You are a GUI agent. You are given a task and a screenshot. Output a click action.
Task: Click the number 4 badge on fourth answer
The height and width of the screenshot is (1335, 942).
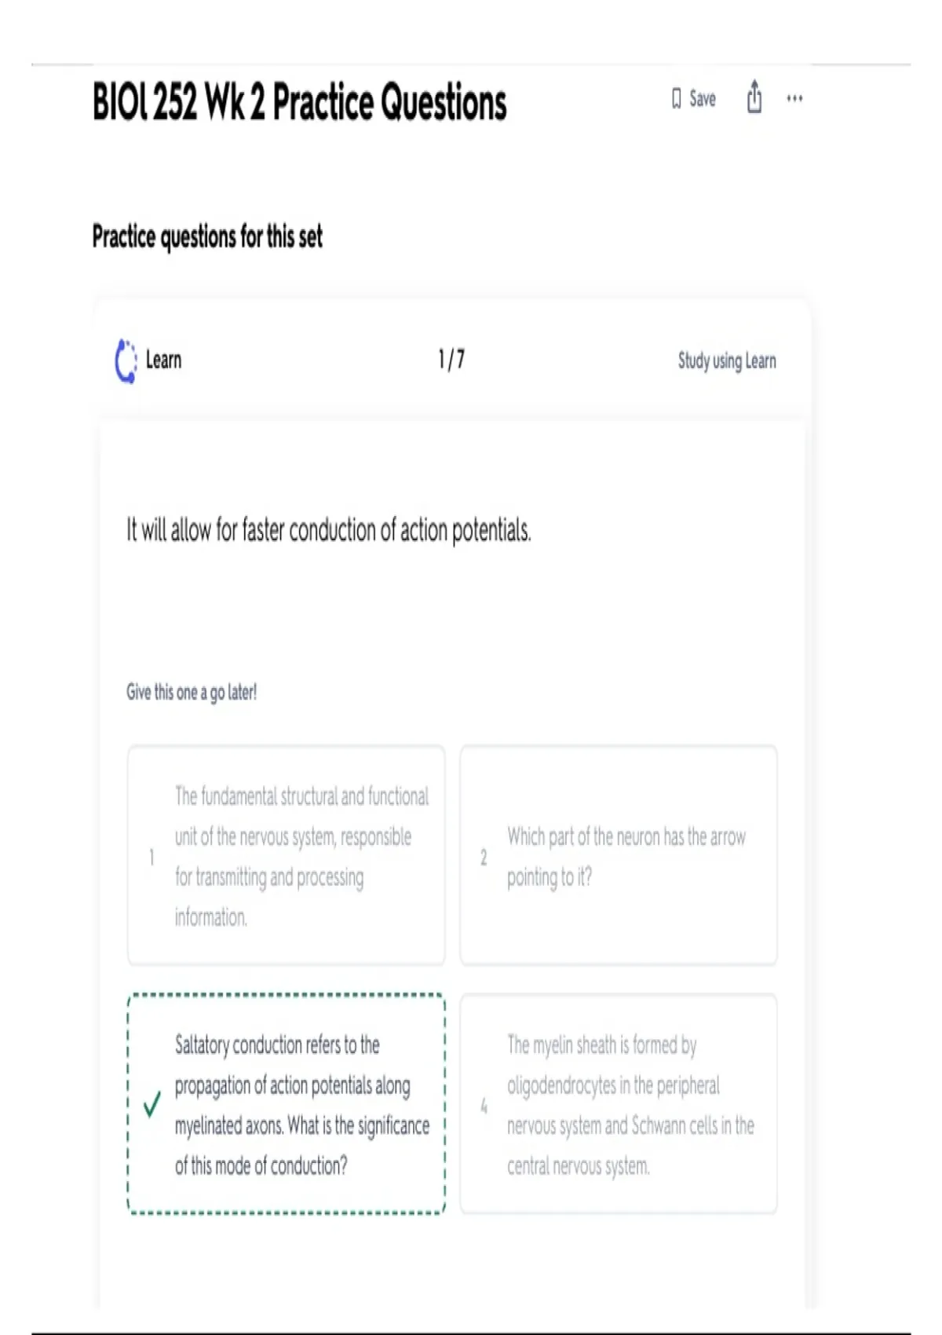[484, 1106]
